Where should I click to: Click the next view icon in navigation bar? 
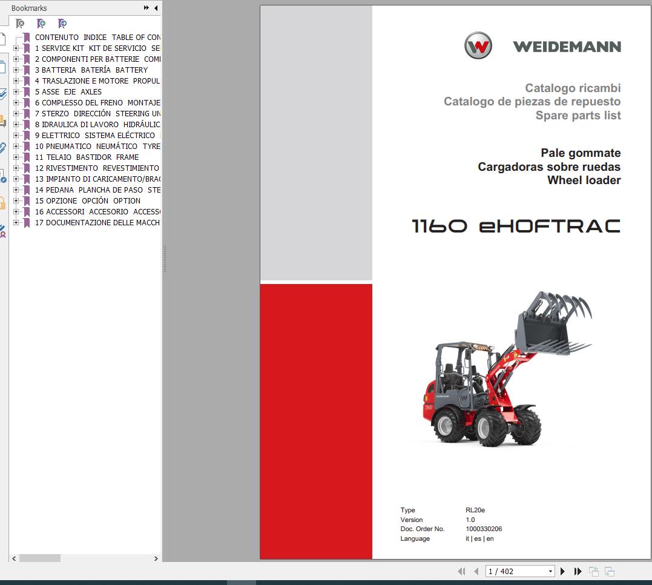point(610,571)
